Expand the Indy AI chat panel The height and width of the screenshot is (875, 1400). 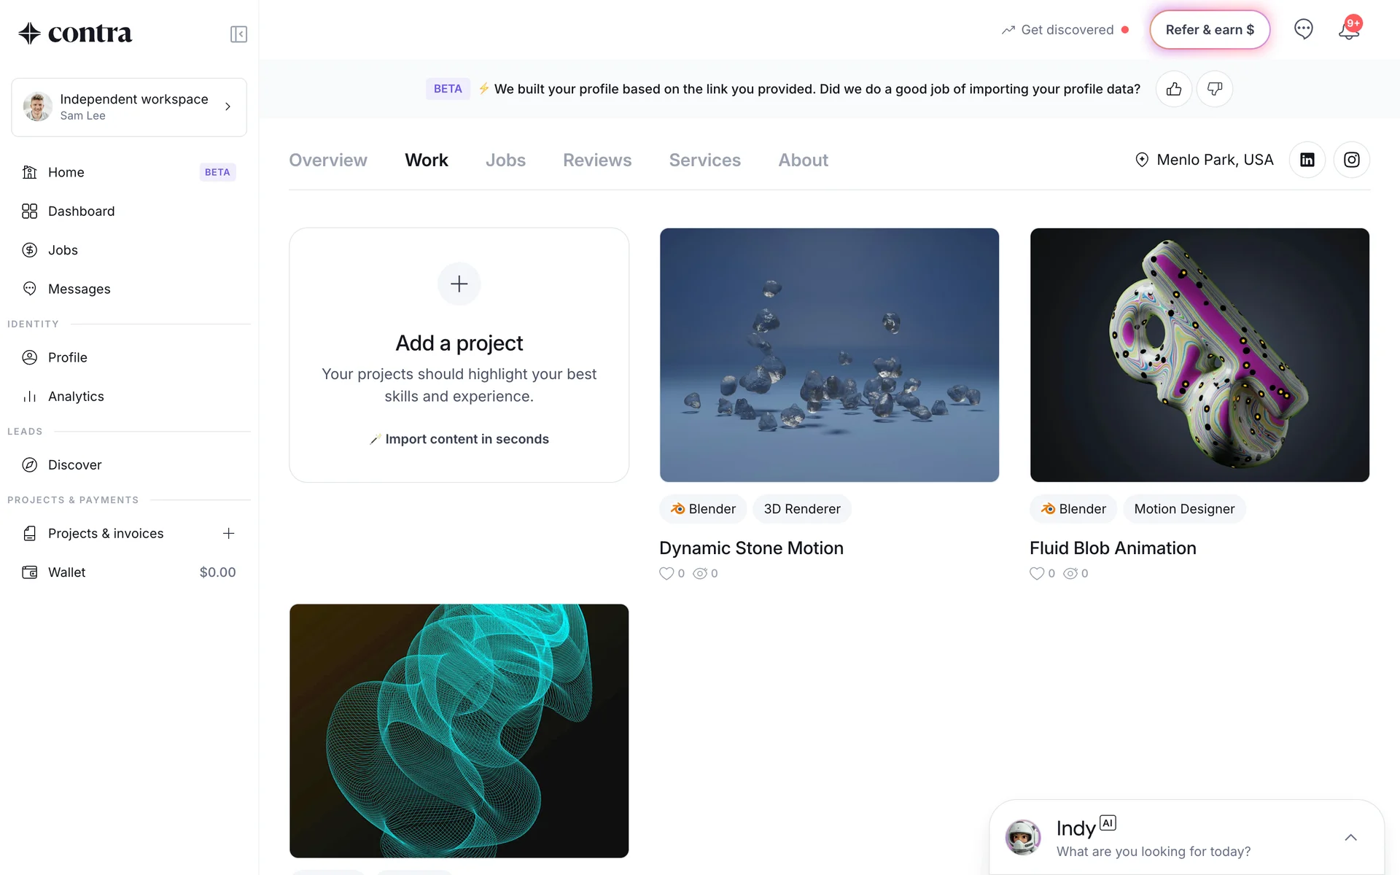pos(1350,837)
